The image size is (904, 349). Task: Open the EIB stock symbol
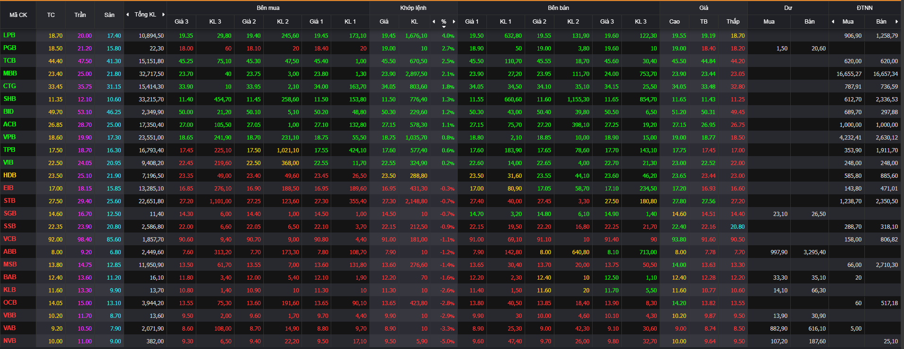pyautogui.click(x=8, y=188)
